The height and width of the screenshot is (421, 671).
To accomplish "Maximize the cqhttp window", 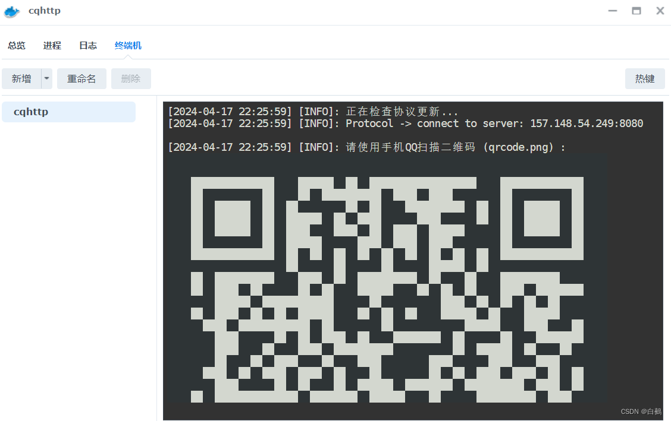I will coord(636,11).
